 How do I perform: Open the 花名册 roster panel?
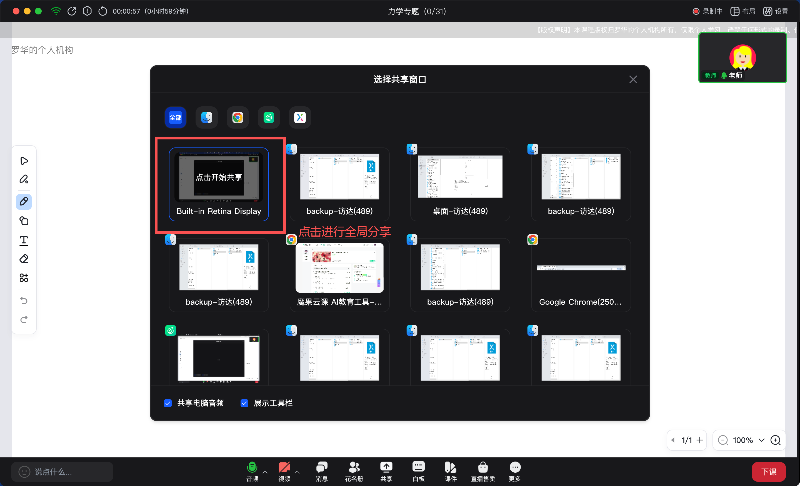(354, 471)
